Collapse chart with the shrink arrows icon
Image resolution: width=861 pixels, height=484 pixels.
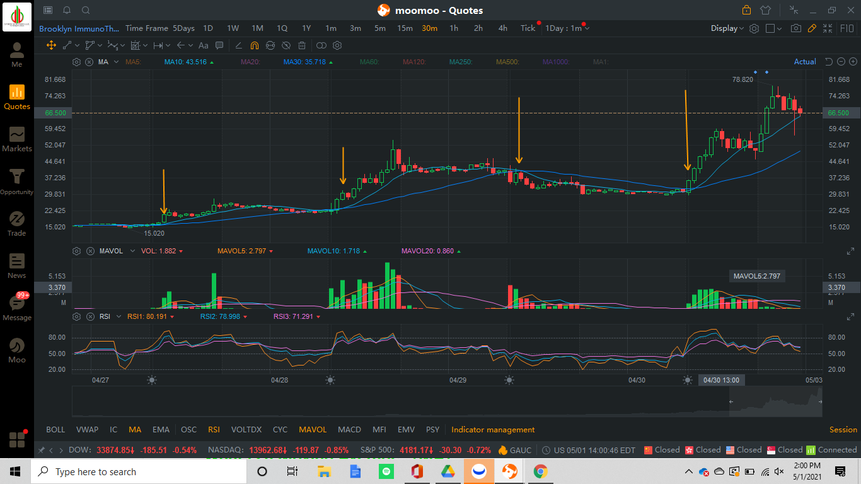[829, 28]
